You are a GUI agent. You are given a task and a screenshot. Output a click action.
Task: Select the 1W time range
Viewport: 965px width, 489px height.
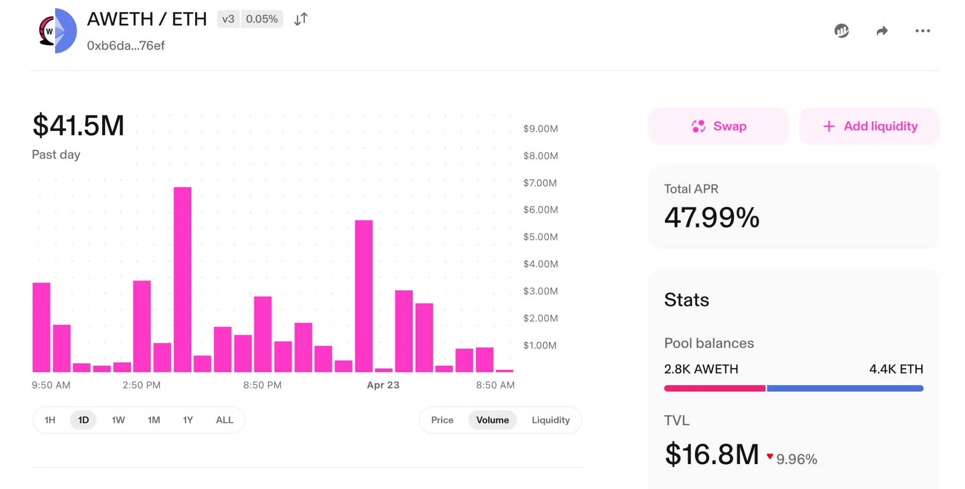click(118, 420)
